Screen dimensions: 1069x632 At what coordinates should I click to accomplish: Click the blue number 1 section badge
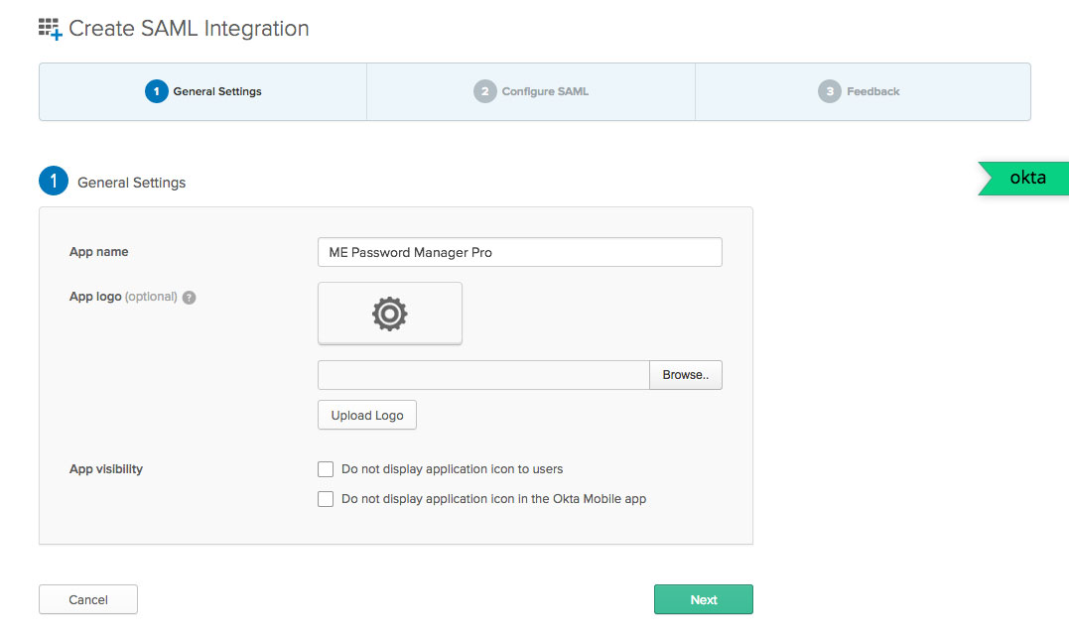coord(54,182)
